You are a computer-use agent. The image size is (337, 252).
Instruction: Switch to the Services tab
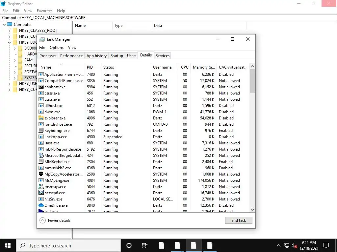(x=163, y=56)
